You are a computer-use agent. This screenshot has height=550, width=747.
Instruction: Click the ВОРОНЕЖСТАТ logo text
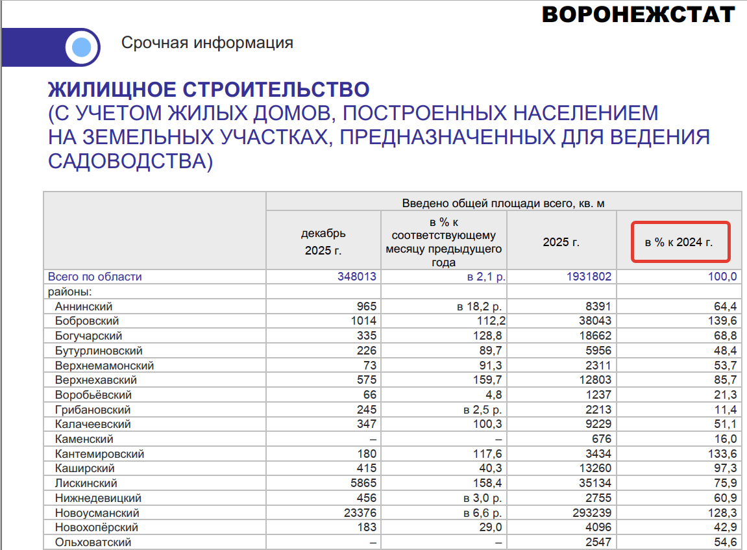pos(638,14)
